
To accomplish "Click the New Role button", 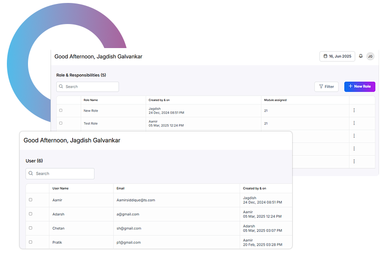I will point(359,87).
